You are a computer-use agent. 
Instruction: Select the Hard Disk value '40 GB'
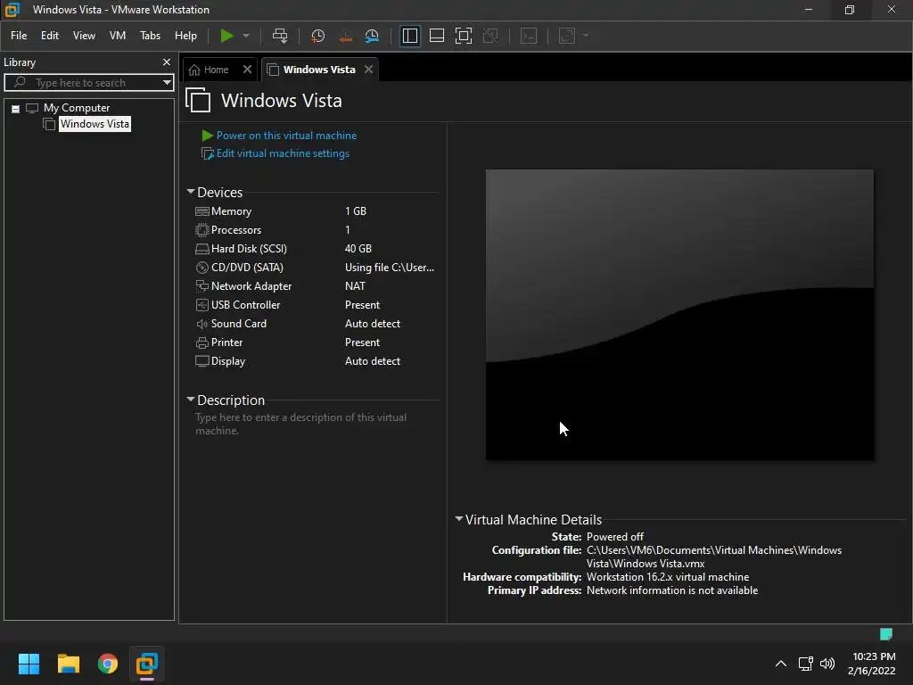358,249
